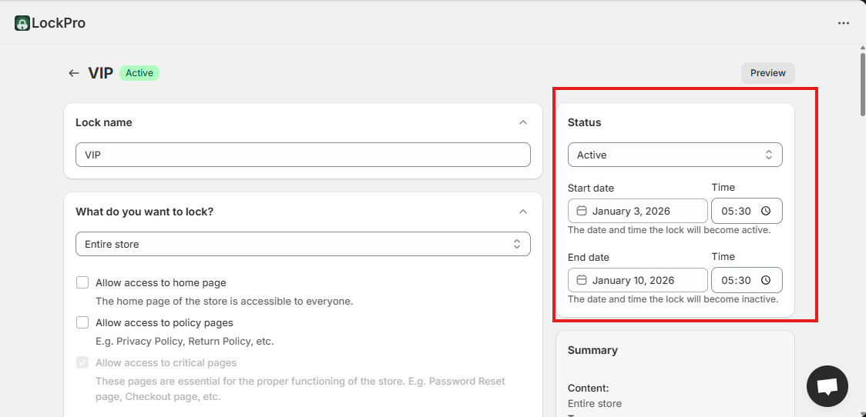
Task: Open the three-dot more options menu
Action: tap(844, 23)
